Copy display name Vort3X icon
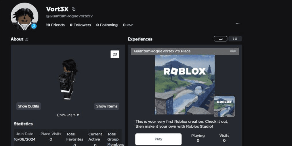Viewport: 292px width, 146px height. coord(74,9)
